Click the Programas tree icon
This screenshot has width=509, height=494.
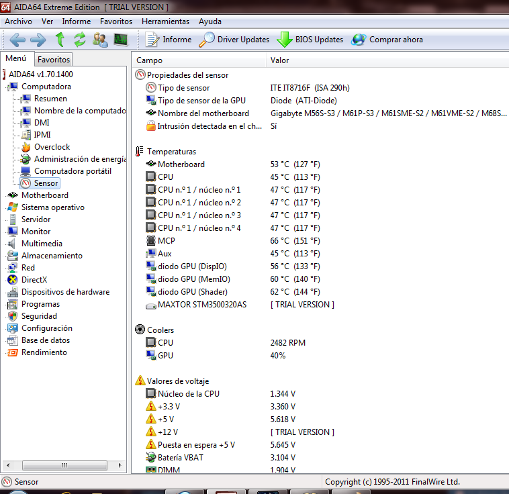coord(12,304)
